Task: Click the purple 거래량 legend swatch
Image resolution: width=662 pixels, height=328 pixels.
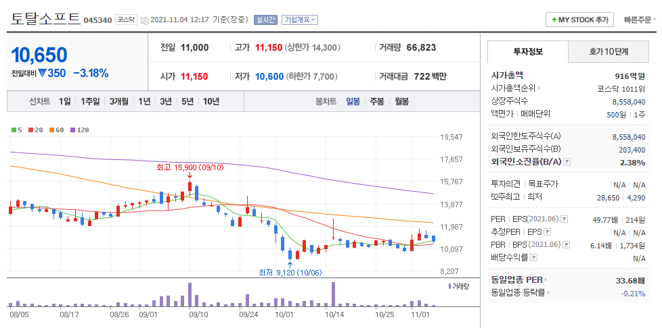Action: [x=449, y=286]
